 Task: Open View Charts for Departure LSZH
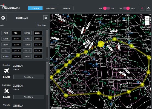(29, 77)
